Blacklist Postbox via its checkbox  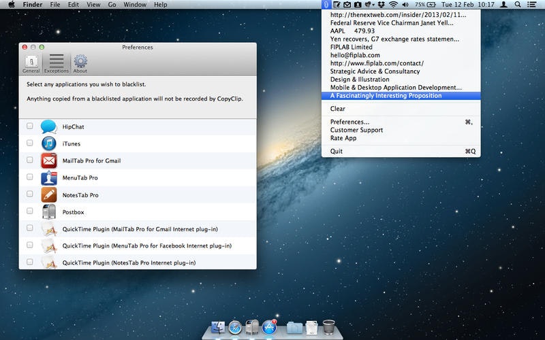pos(30,211)
